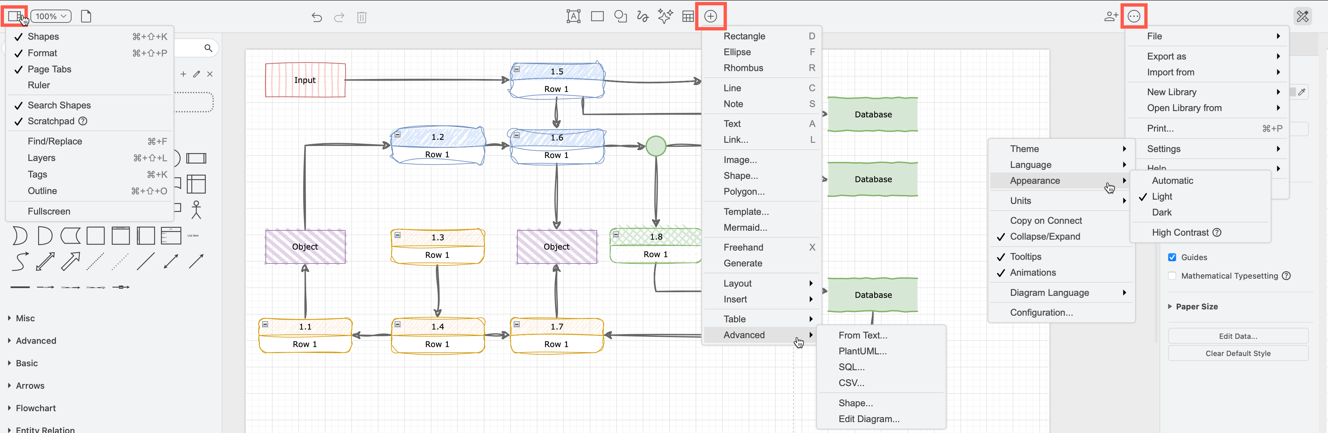Expand the Paper Size section
Screen dimensions: 1328x433
[1196, 306]
